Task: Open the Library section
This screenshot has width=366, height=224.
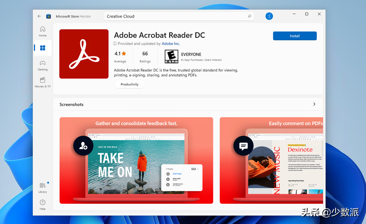Action: point(42,188)
